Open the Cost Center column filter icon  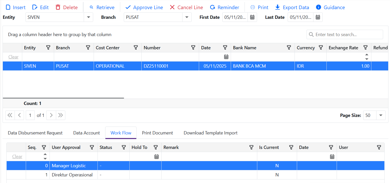pyautogui.click(x=136, y=48)
